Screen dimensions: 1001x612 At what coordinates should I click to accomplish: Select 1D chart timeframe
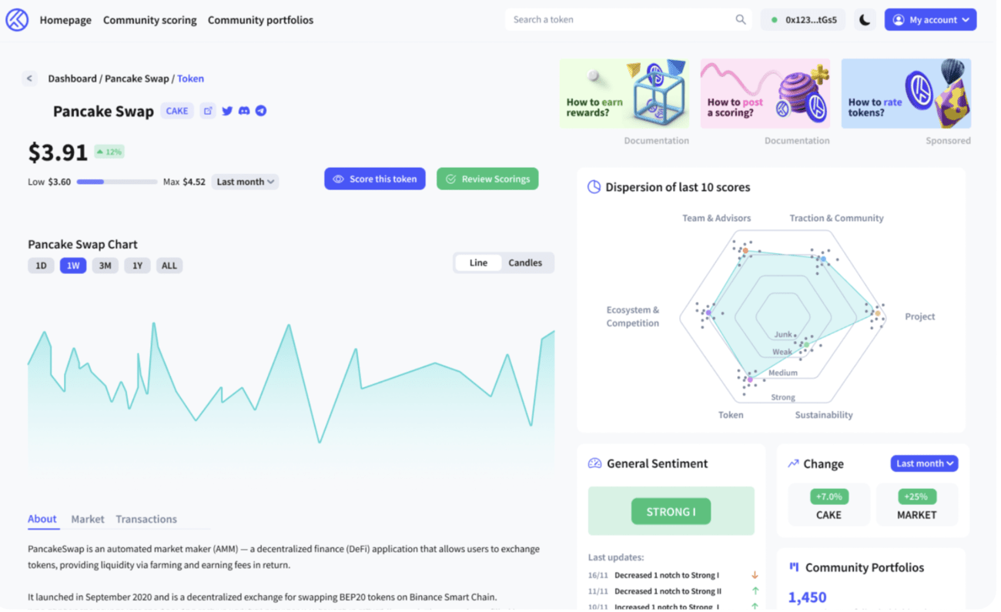pos(41,266)
